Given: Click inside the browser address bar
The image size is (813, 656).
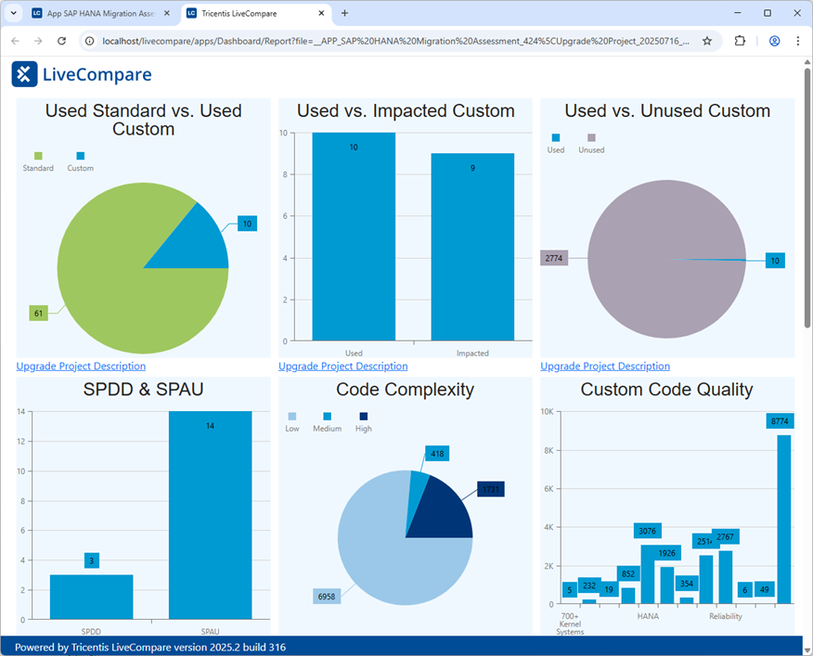Looking at the screenshot, I should coord(371,41).
